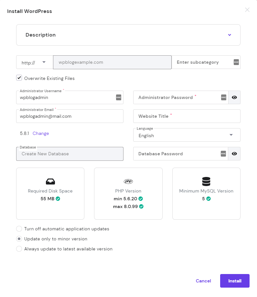This screenshot has height=297, width=257.
Task: Click the password manager icon in subcategory field
Action: (x=236, y=62)
